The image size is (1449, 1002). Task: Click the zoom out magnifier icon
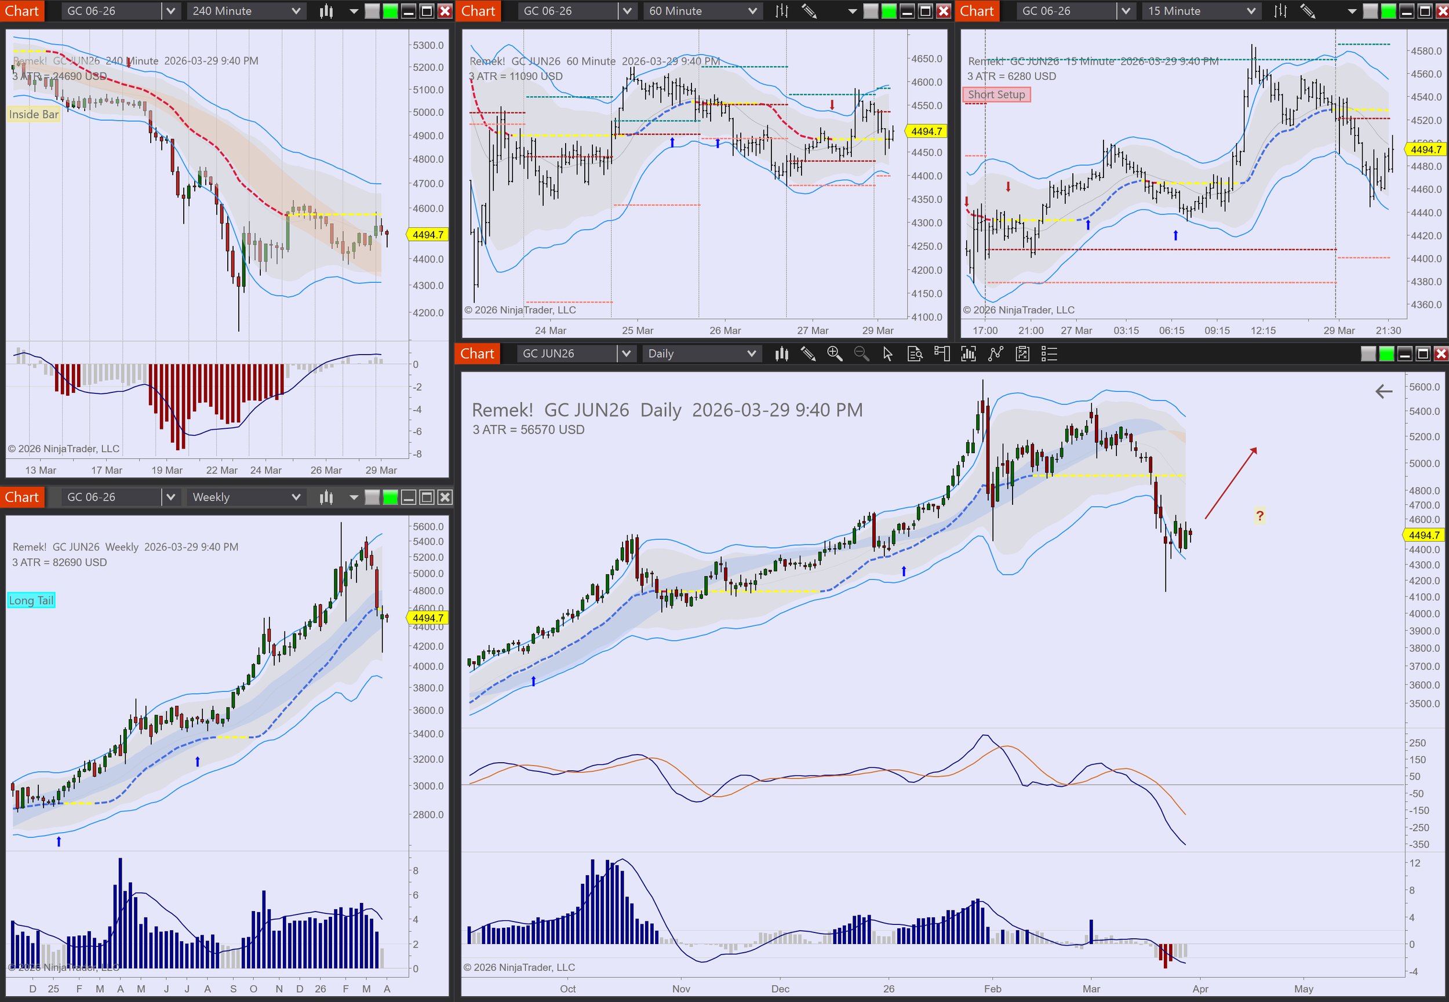861,354
